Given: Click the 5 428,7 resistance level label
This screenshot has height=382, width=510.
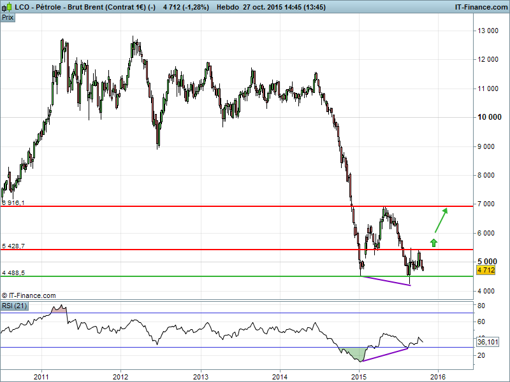Looking at the screenshot, I should (x=13, y=246).
